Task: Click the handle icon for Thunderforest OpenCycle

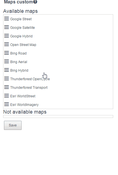Action: click(x=7, y=79)
